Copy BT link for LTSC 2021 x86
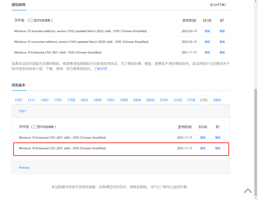260x204 pixels. (x=217, y=137)
